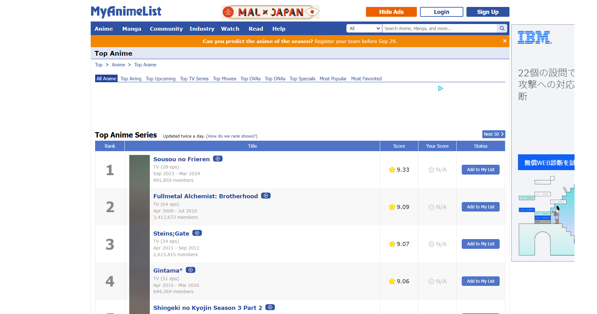Switch to the Top Upcoming tab
This screenshot has height=314, width=597.
(x=161, y=79)
